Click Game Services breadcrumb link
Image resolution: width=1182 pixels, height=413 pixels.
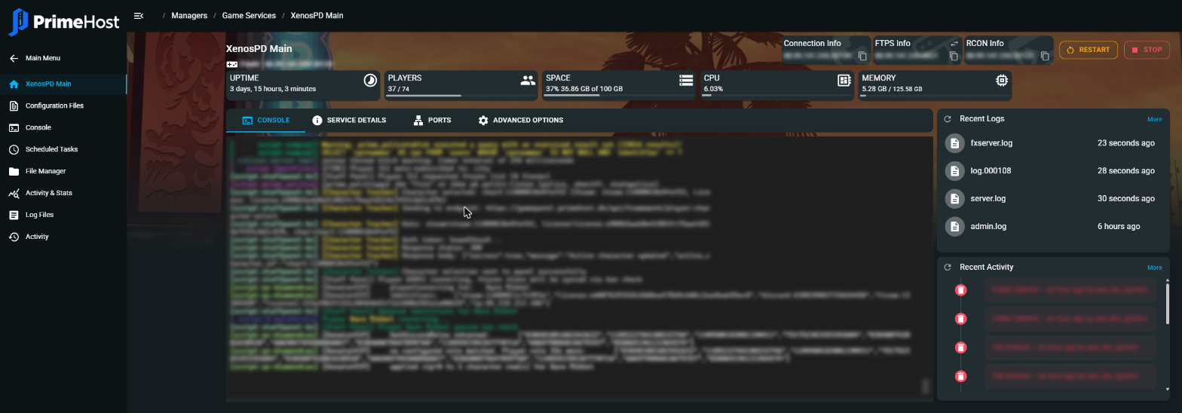point(249,16)
